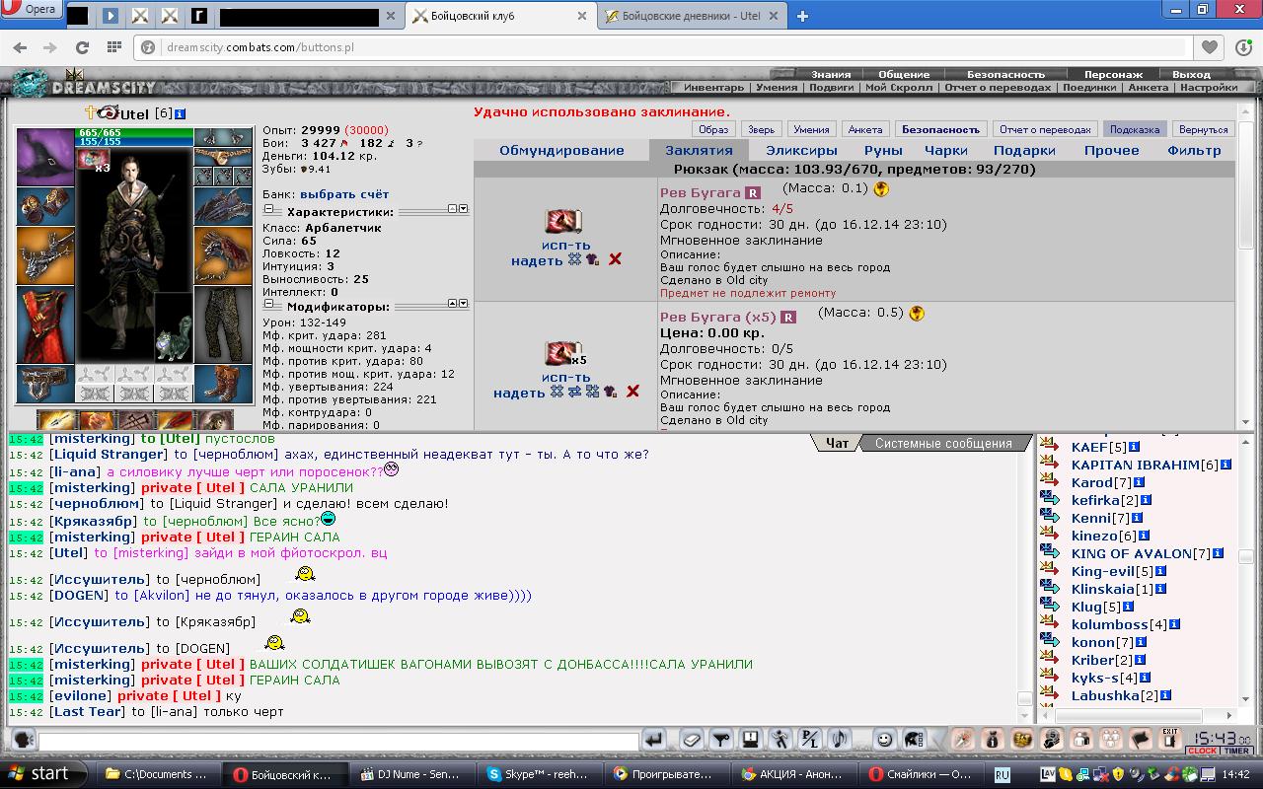
Task: Toggle the CLOCK mode label
Action: (x=1202, y=752)
